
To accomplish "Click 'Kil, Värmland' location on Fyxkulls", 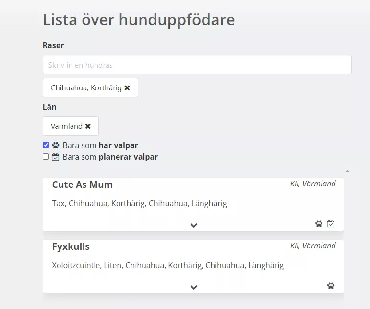I will pos(313,246).
